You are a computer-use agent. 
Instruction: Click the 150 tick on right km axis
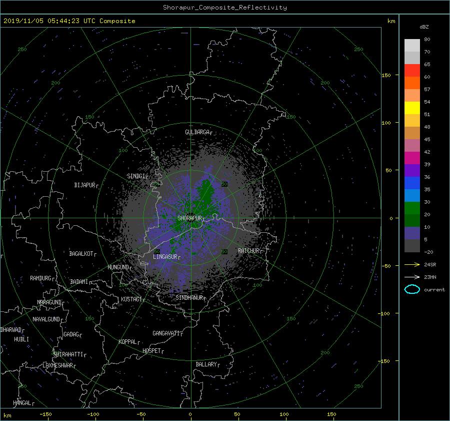386,75
